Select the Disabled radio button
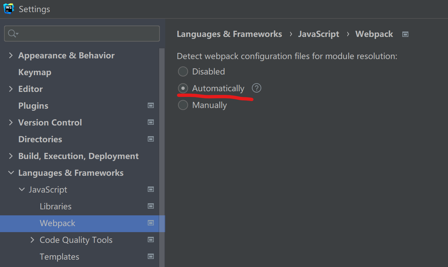The height and width of the screenshot is (267, 448). coord(183,71)
